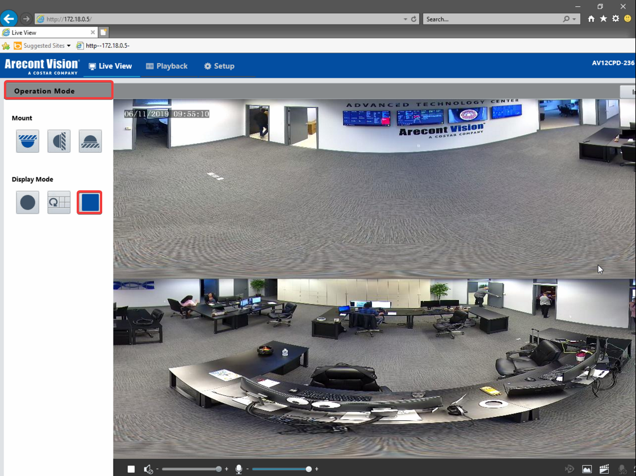The width and height of the screenshot is (636, 476).
Task: Select the ground mount icon
Action: point(90,141)
